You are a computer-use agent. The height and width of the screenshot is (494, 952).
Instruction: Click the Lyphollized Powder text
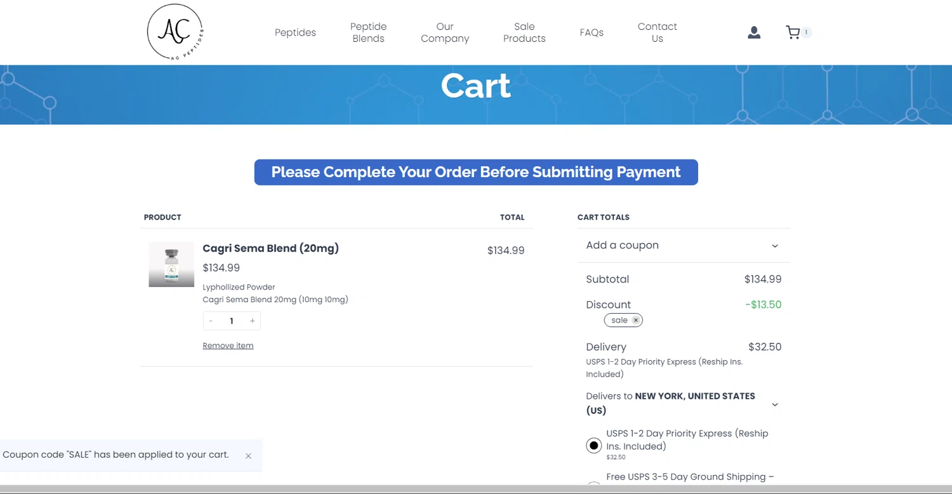(x=239, y=287)
